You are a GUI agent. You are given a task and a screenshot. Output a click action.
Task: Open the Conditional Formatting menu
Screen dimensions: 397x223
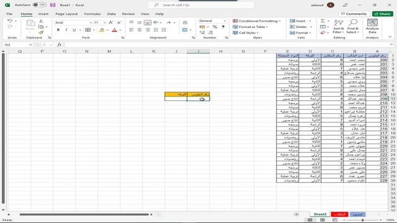point(256,21)
